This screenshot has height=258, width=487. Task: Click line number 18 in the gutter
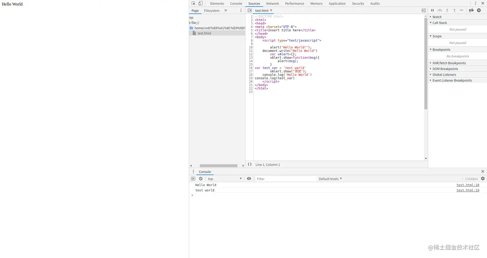pos(251,75)
